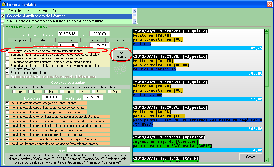Toggle 'movimientos contables no imputables' checkbox

click(x=7, y=144)
